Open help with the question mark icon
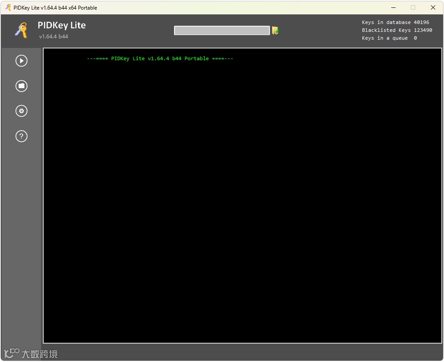Image resolution: width=444 pixels, height=362 pixels. pos(21,136)
